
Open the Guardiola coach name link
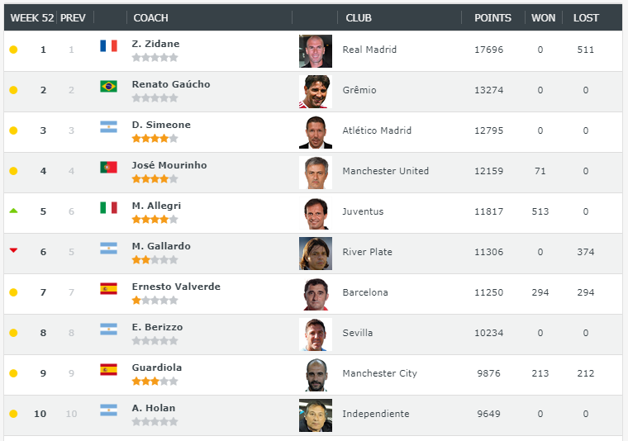pos(157,367)
